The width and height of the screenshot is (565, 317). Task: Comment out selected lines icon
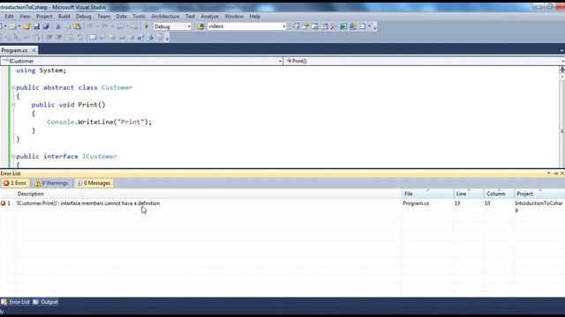(71, 37)
